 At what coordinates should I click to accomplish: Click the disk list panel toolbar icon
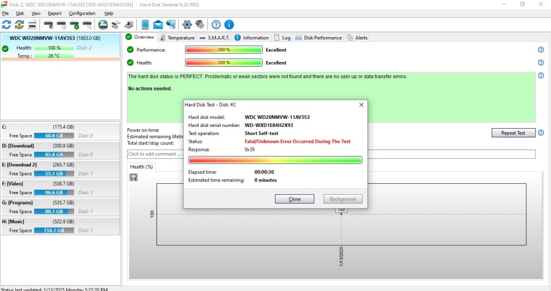click(32, 24)
